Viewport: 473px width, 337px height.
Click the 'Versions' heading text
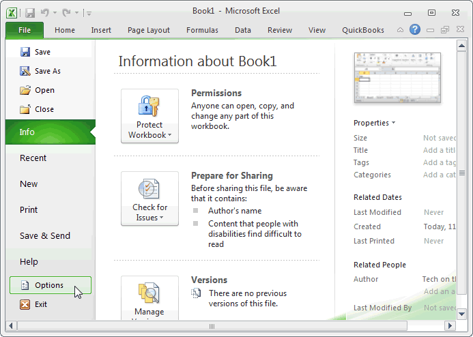(209, 280)
